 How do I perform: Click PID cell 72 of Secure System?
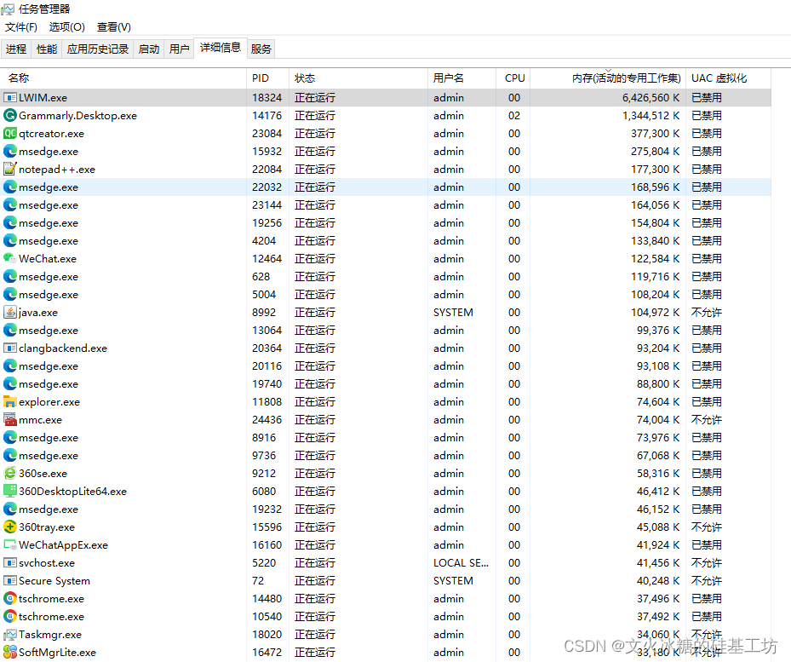[x=258, y=581]
